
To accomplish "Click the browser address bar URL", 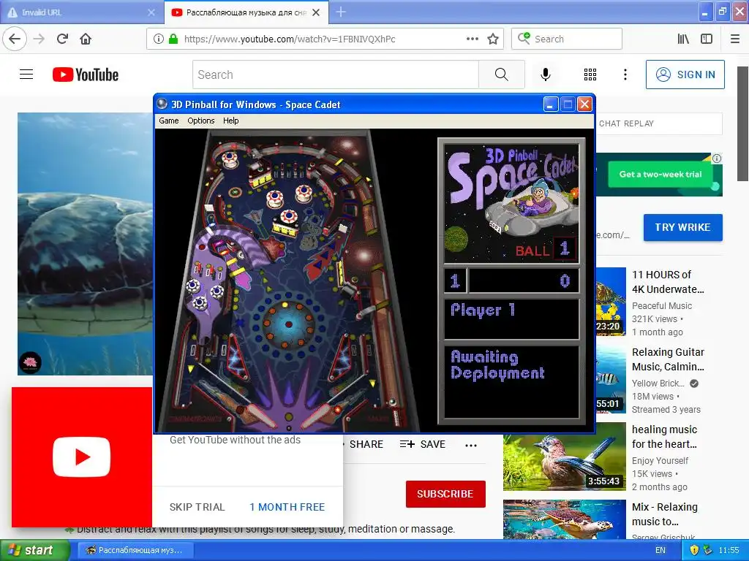I will point(290,39).
